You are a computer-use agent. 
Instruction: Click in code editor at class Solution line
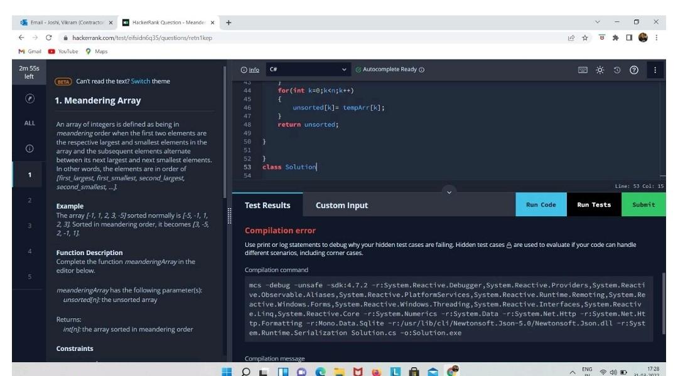289,167
